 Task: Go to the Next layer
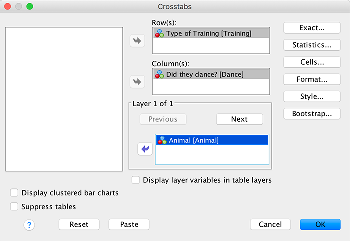[239, 119]
